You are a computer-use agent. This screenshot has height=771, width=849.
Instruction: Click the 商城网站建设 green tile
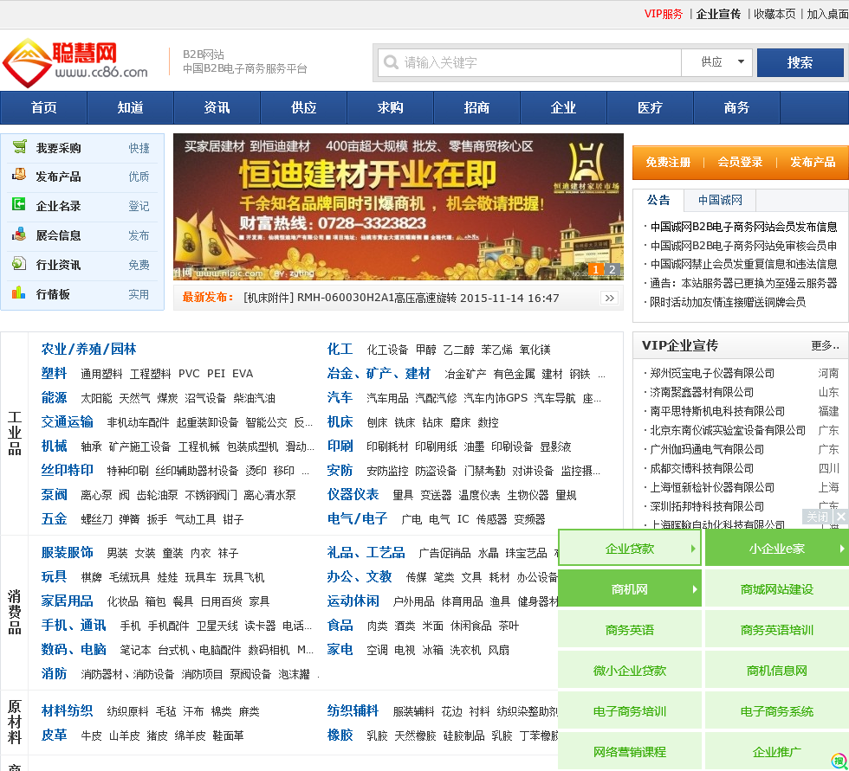776,588
